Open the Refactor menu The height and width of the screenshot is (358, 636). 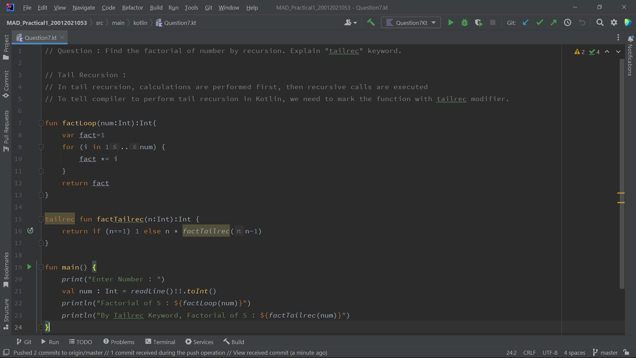132,7
